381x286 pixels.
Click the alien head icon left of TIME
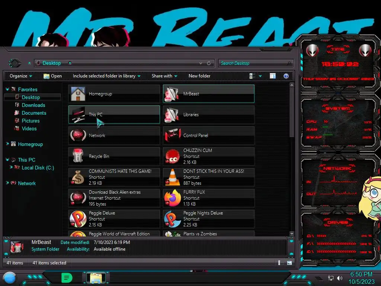[x=312, y=51]
